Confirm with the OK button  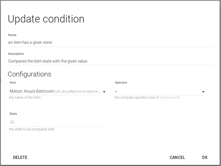coord(204,157)
